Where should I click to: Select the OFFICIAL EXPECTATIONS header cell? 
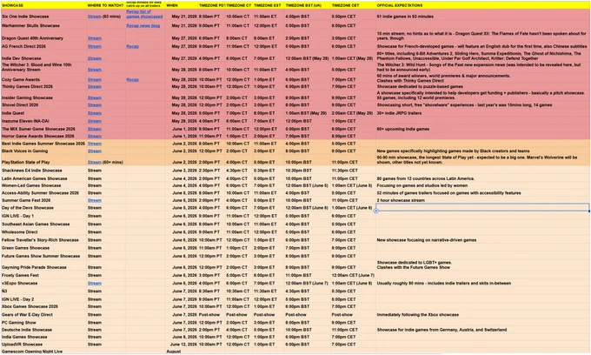tap(483, 5)
